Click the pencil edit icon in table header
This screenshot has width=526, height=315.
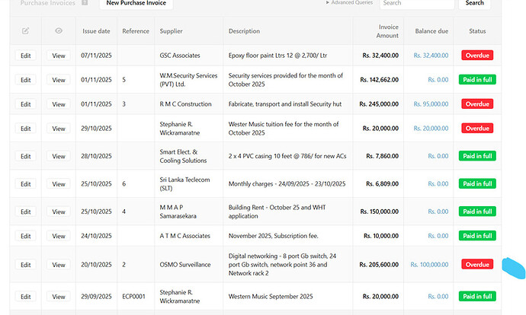pos(26,31)
